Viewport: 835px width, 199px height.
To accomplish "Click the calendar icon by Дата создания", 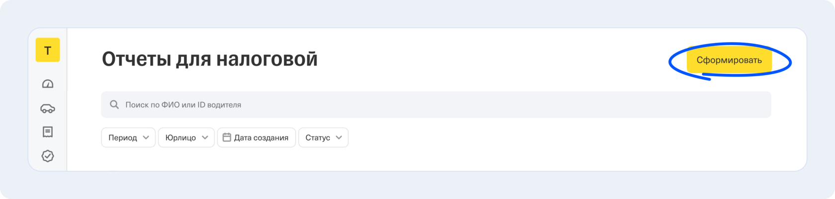I will (x=227, y=138).
